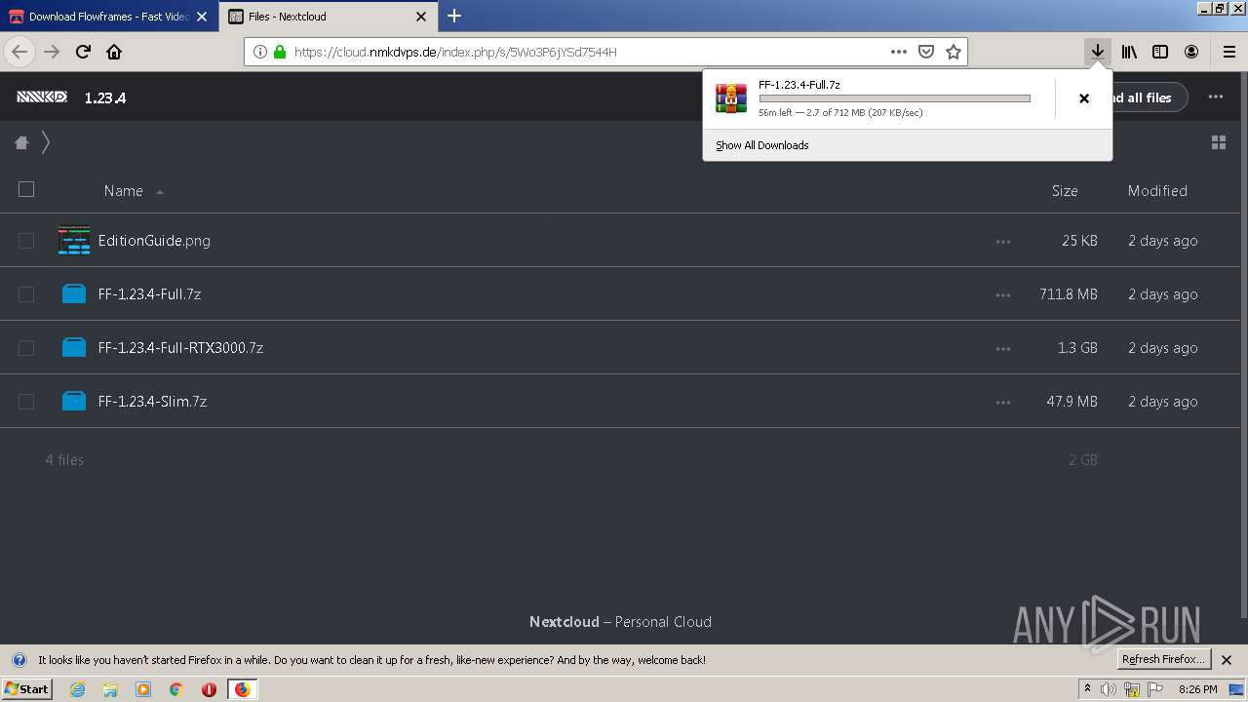The image size is (1248, 702).
Task: Tick the select all files checkbox
Action: point(26,189)
